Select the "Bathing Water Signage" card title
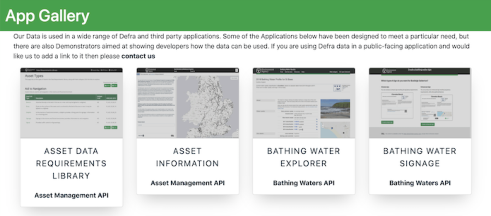The height and width of the screenshot is (216, 491). [420, 157]
